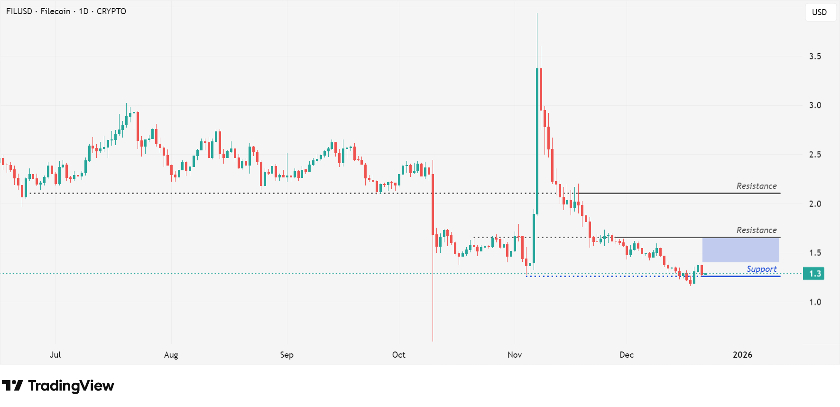Click the TradingView logo icon
Image resolution: width=840 pixels, height=407 pixels.
tap(12, 386)
